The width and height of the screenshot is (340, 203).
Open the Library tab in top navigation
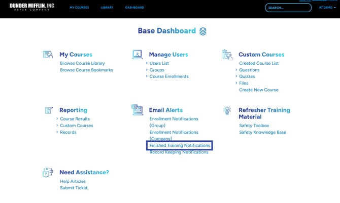(107, 8)
